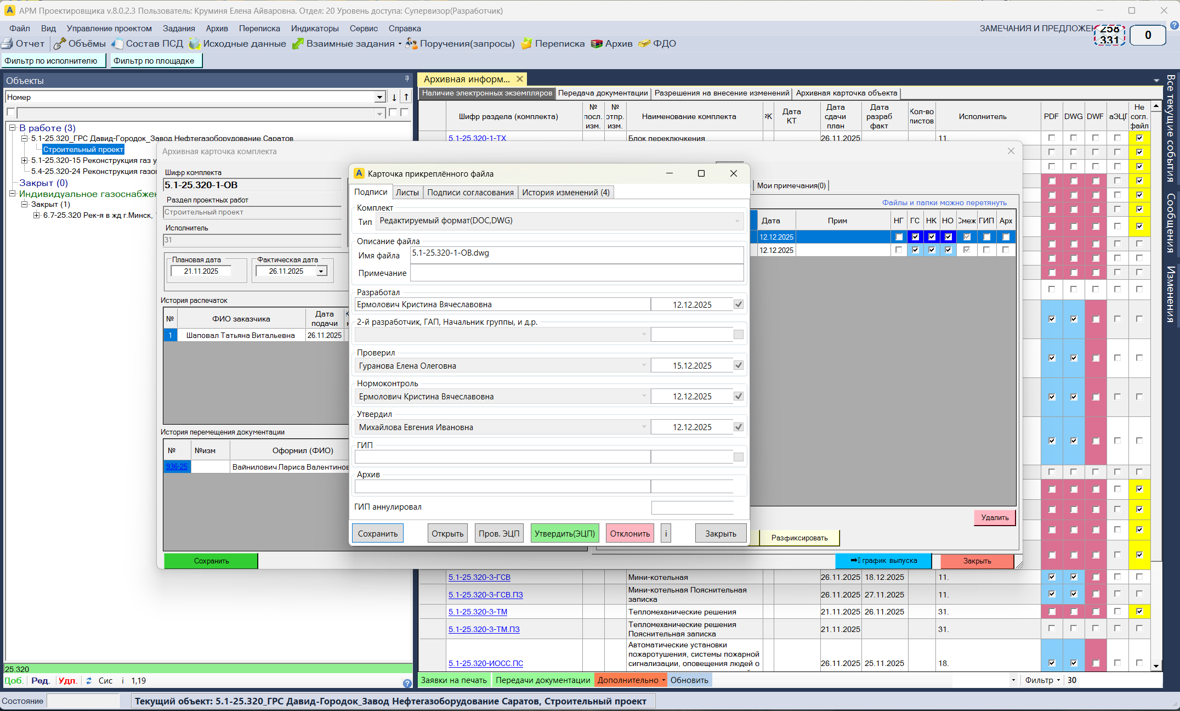
Task: Open Исходные данные toolbar icon
Action: coord(195,44)
